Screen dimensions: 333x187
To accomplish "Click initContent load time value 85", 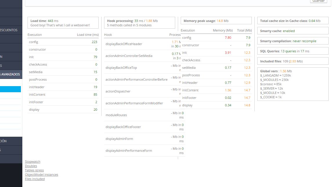I will point(95,95).
